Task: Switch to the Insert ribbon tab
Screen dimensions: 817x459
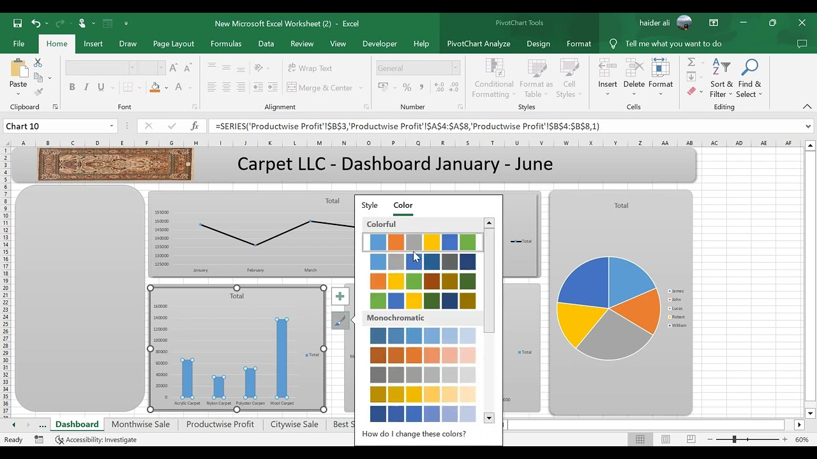Action: click(x=93, y=44)
